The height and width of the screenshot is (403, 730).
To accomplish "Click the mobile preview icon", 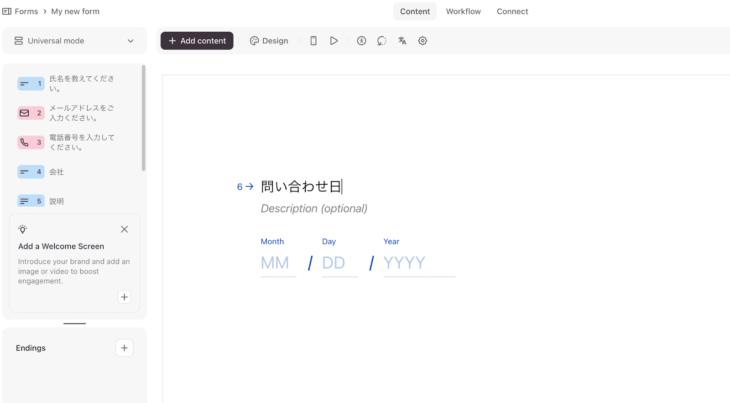I will 313,41.
